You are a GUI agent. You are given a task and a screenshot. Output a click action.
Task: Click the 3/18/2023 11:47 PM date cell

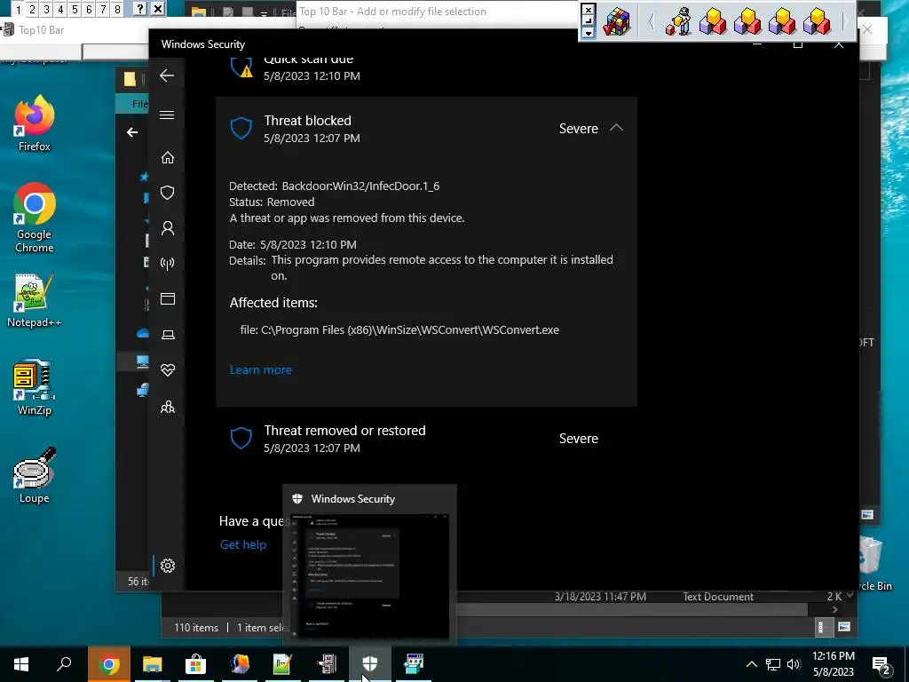[600, 597]
